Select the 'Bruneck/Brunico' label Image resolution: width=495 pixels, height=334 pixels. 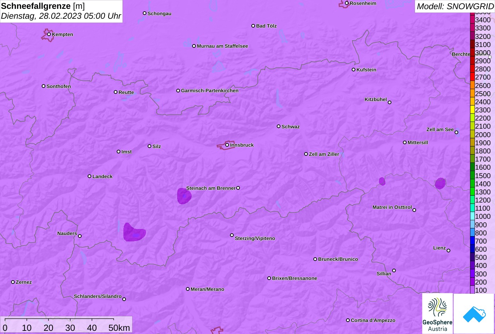pos(338,259)
